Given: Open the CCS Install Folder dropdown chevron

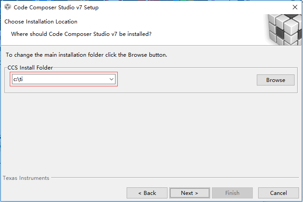Looking at the screenshot, I should 112,79.
